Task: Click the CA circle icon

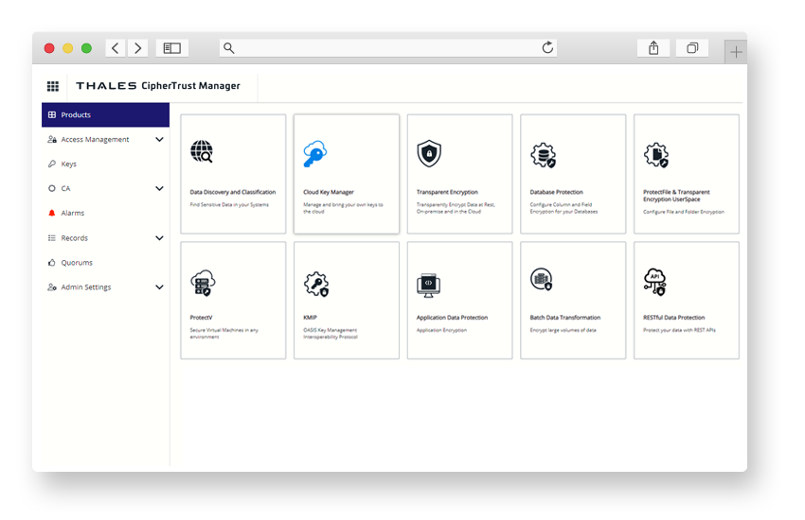Action: coord(52,188)
